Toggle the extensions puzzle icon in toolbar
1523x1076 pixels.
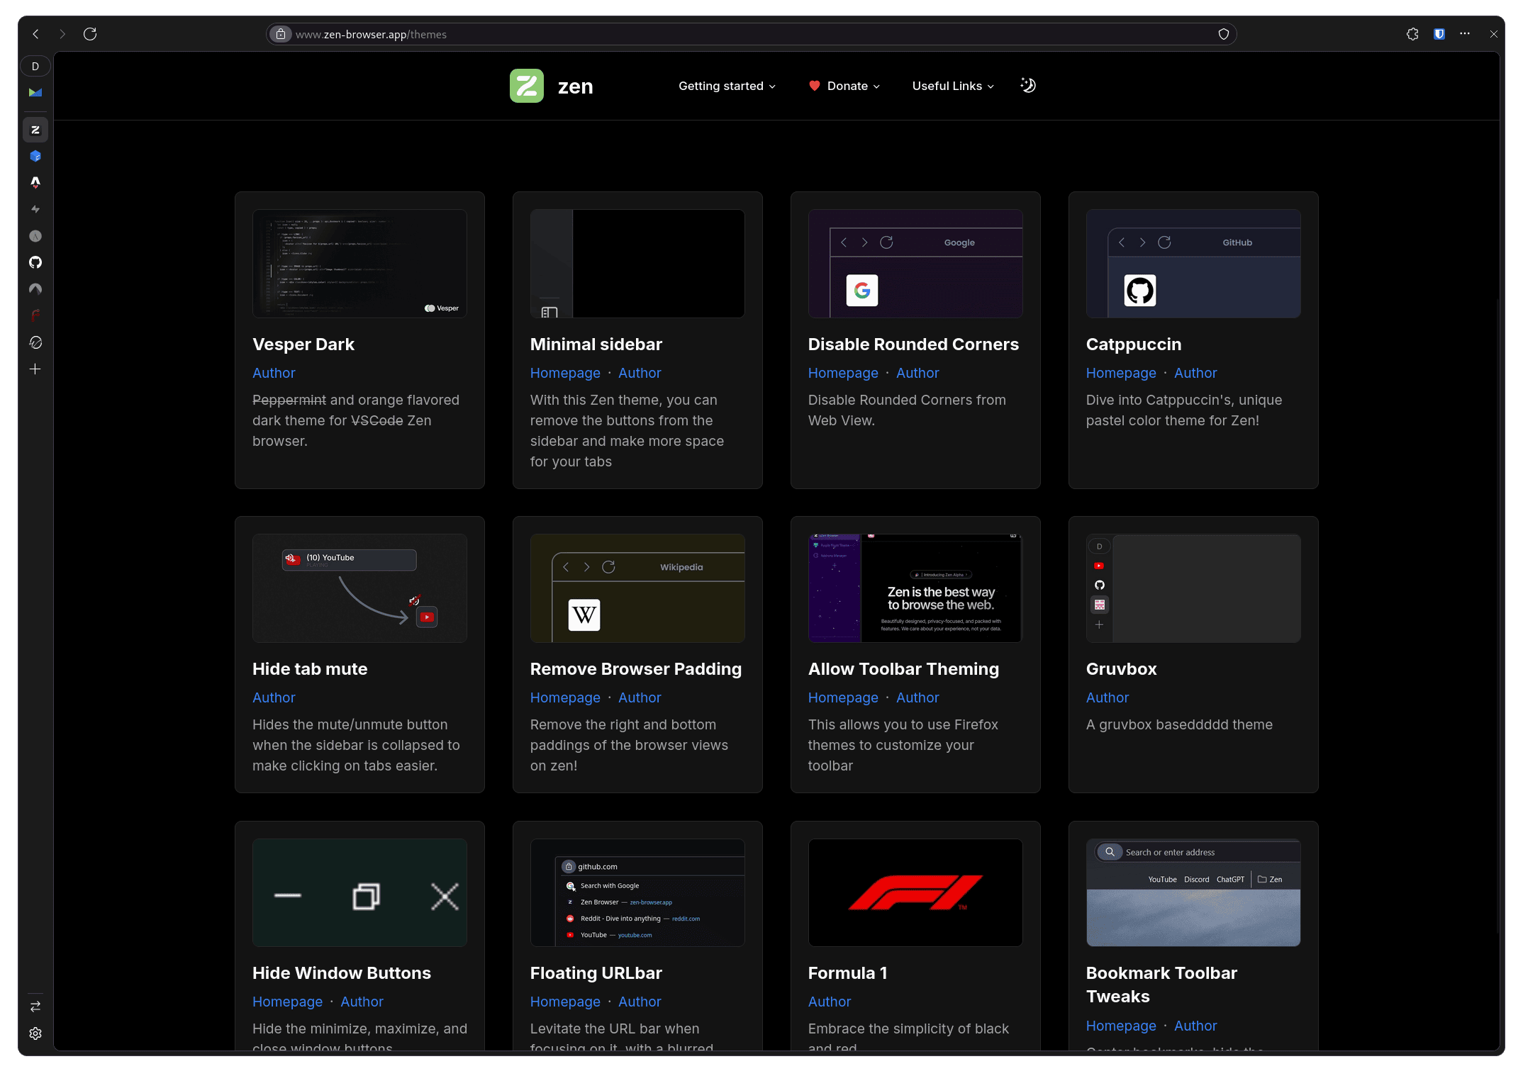(1412, 33)
